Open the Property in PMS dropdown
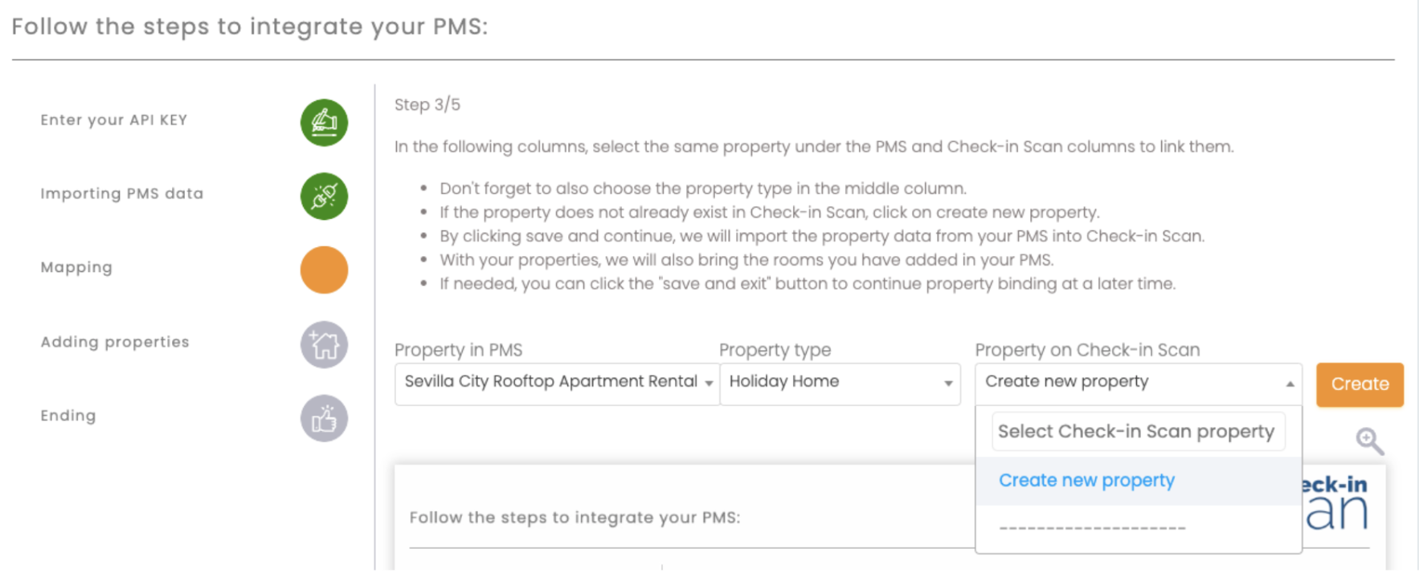Viewport: 1419px width, 581px height. coord(556,383)
